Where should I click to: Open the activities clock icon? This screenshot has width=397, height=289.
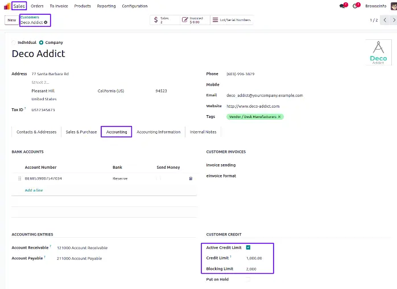(356, 6)
